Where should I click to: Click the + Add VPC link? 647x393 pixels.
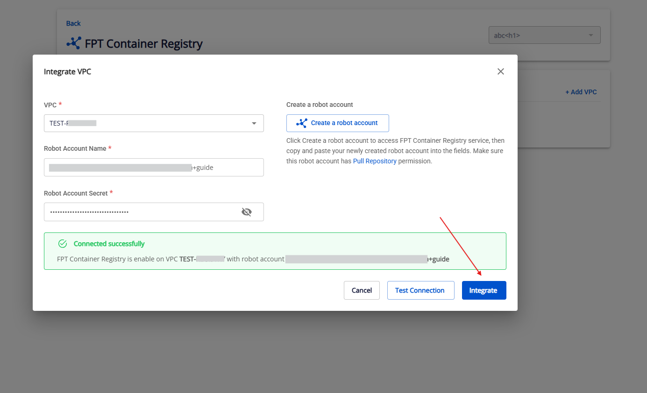(x=581, y=92)
